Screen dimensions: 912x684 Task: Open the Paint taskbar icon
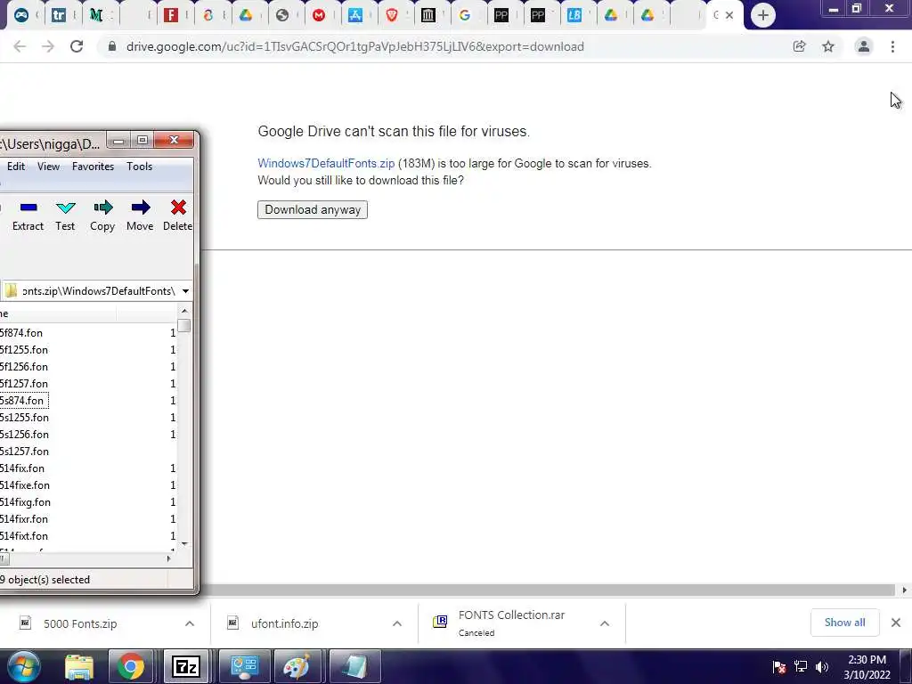[x=297, y=666]
